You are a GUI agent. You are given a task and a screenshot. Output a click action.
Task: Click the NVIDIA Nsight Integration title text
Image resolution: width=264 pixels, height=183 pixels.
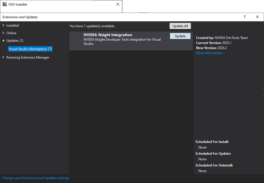pos(108,35)
